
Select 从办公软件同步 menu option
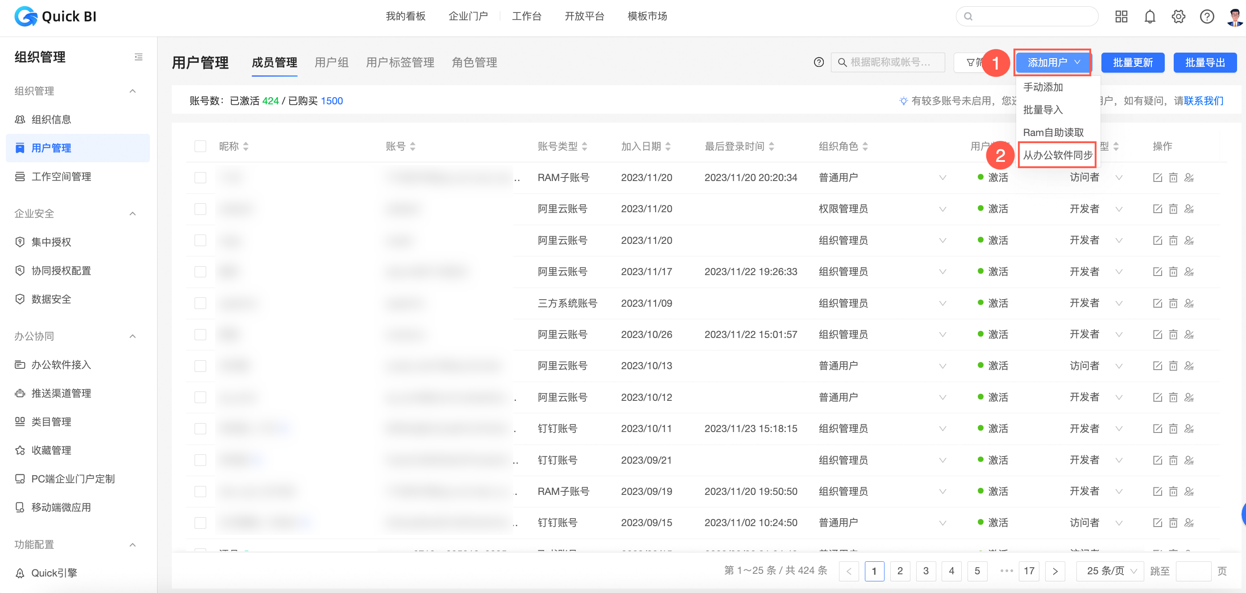pos(1057,155)
